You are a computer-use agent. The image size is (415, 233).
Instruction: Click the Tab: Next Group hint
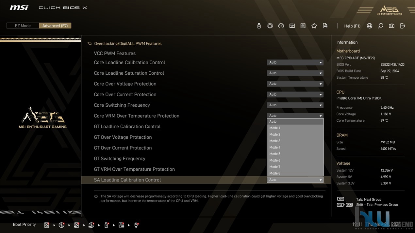pos(369,199)
